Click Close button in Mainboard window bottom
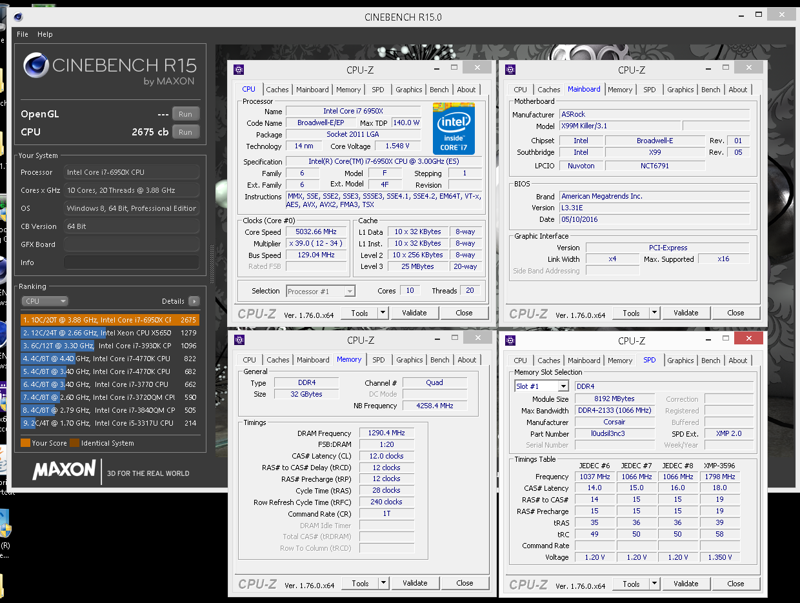 pyautogui.click(x=735, y=313)
